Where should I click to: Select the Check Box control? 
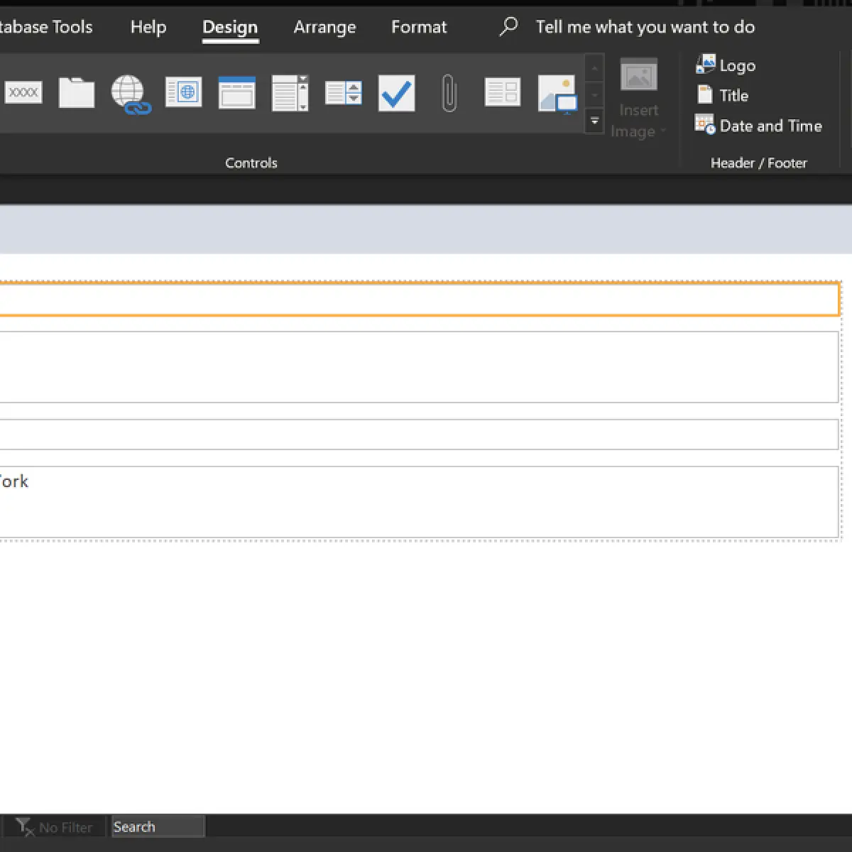(396, 93)
